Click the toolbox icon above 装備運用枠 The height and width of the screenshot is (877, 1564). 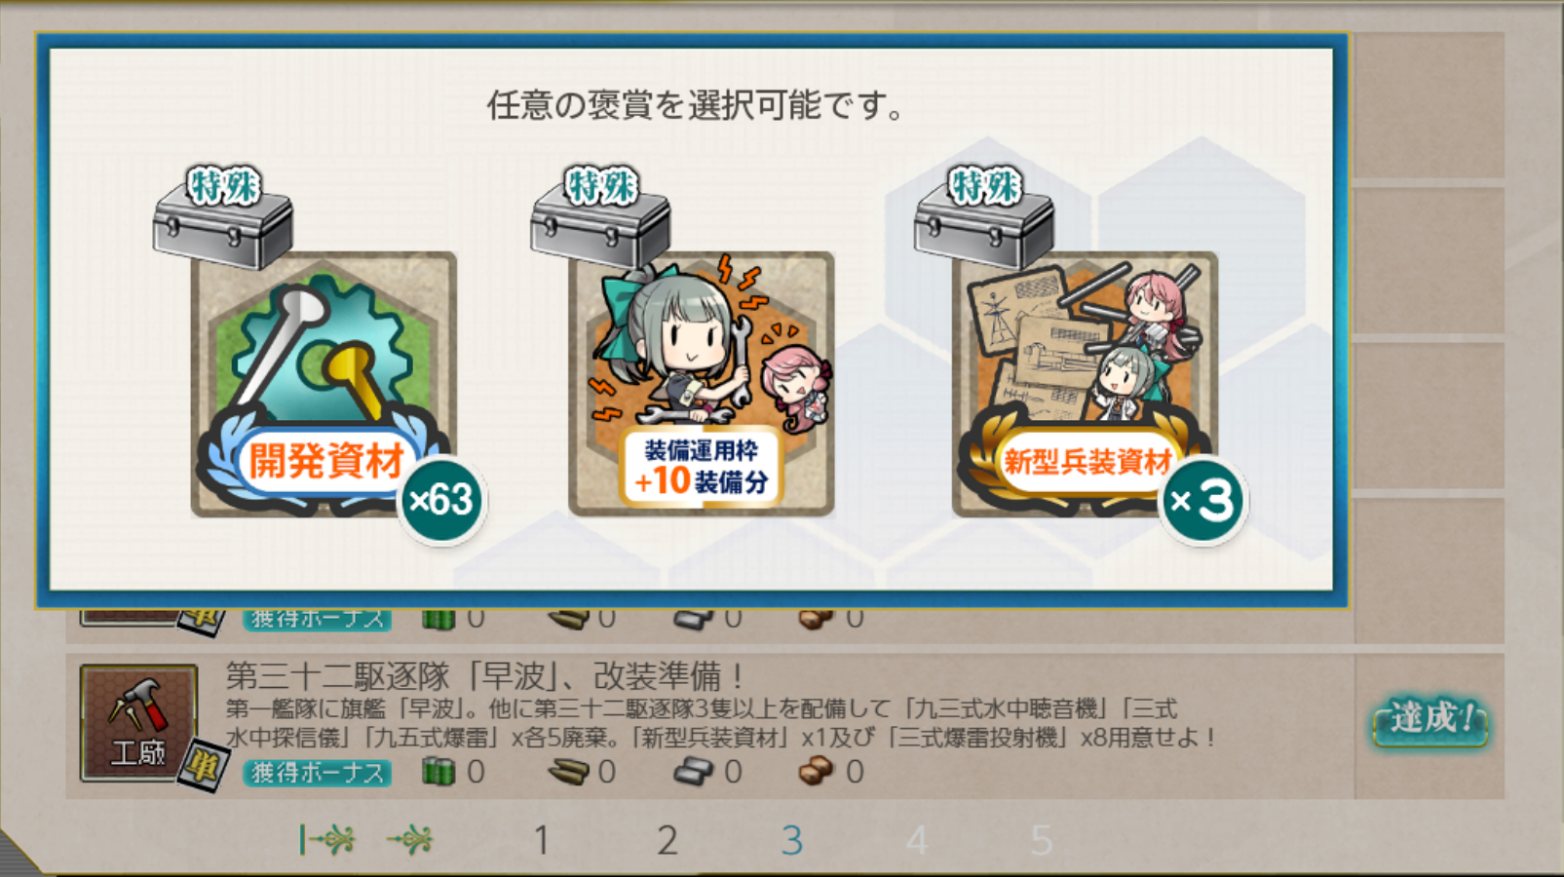point(600,217)
